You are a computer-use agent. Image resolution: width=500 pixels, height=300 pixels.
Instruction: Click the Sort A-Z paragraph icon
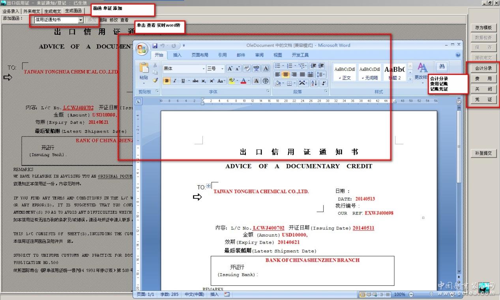314,83
